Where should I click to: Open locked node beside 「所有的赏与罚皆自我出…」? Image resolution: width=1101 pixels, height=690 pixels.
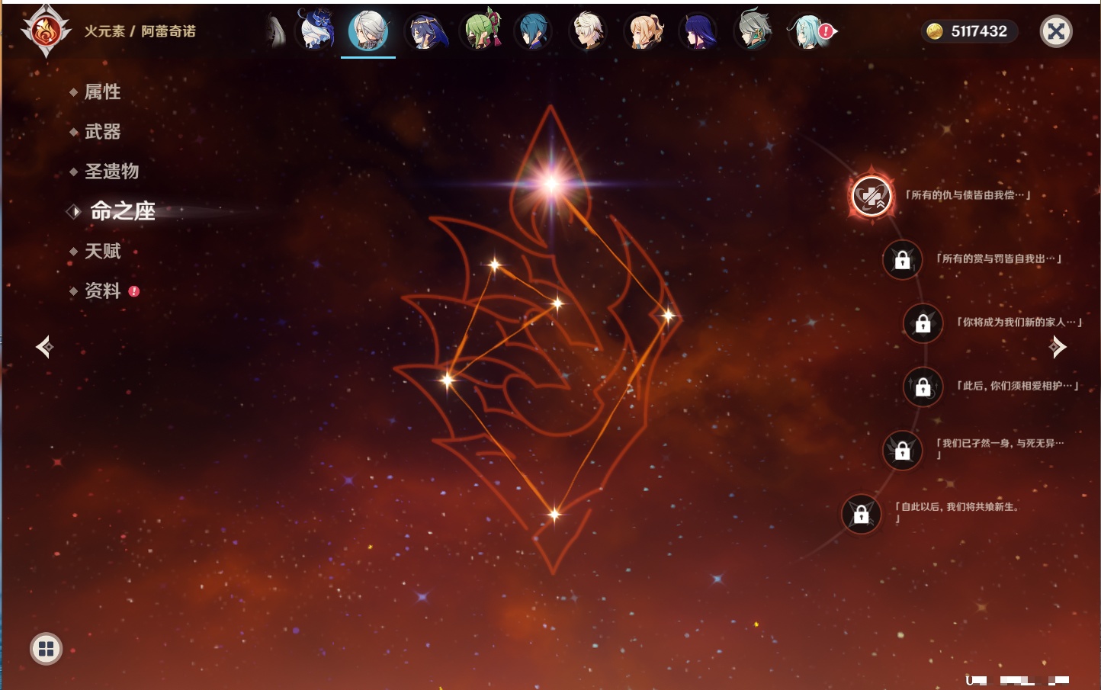coord(902,259)
